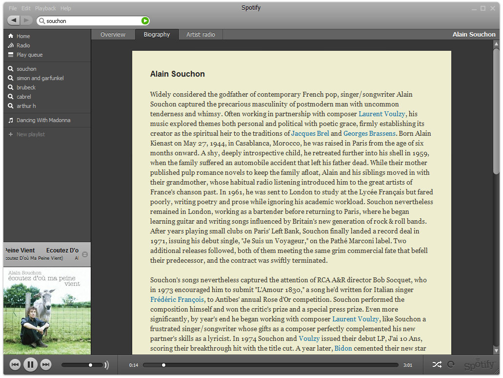503x378 pixels.
Task: Click the Home house icon in sidebar
Action: pyautogui.click(x=11, y=36)
